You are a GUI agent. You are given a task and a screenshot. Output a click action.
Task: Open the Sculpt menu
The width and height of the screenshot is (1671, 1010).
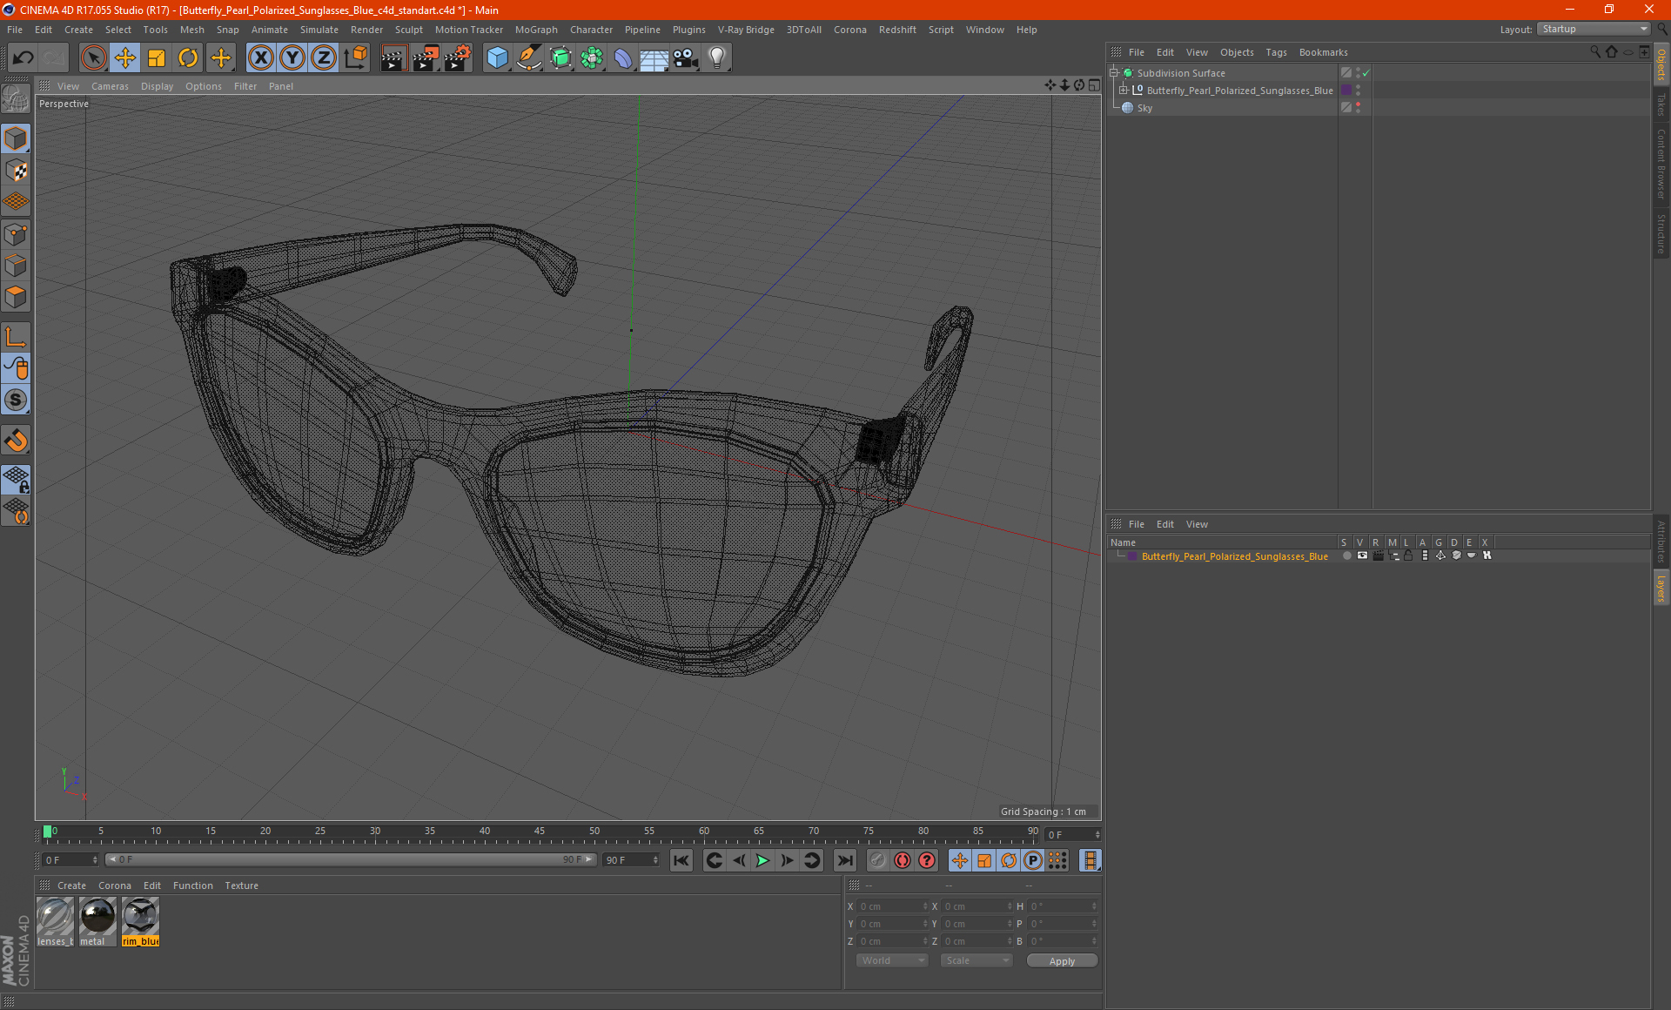point(408,30)
